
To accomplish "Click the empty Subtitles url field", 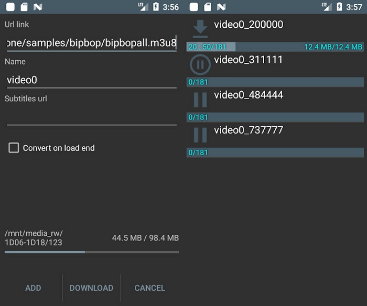I will pos(91,116).
